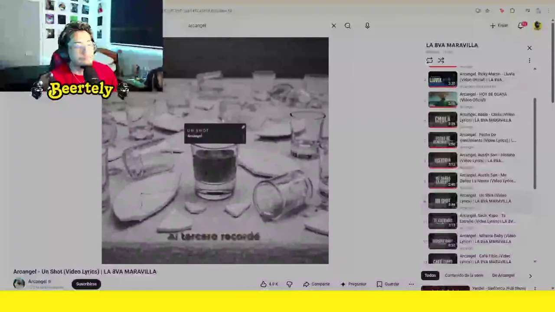
Task: Toggle playlist shuffle
Action: pos(441,61)
